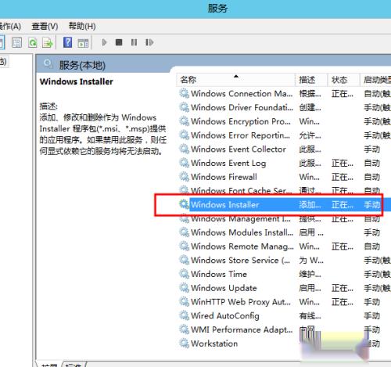
Task: Sort by the 启动类型 column header
Action: point(375,80)
